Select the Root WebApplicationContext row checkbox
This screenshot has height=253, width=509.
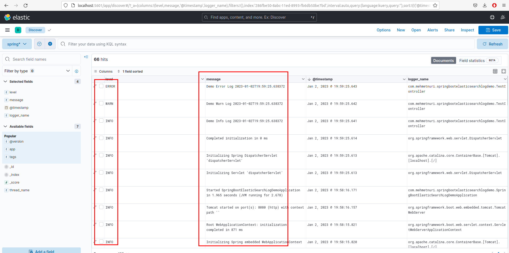[x=101, y=224]
